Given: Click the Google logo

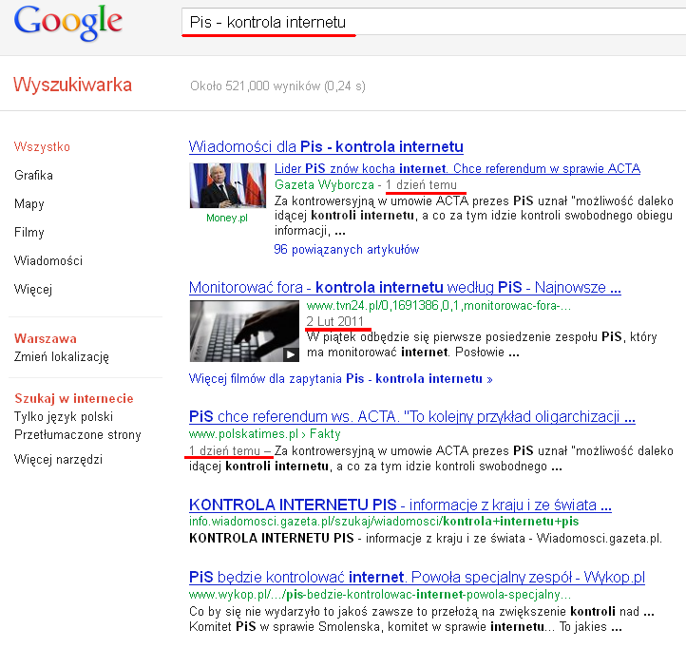Looking at the screenshot, I should click(67, 23).
